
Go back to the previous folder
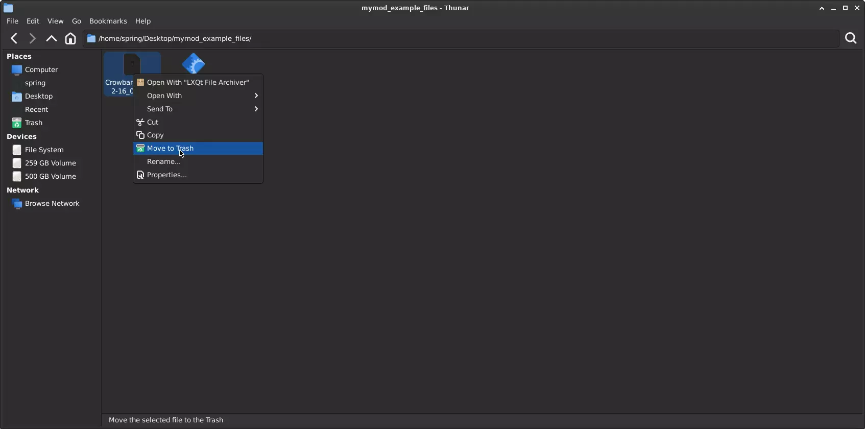tap(14, 38)
